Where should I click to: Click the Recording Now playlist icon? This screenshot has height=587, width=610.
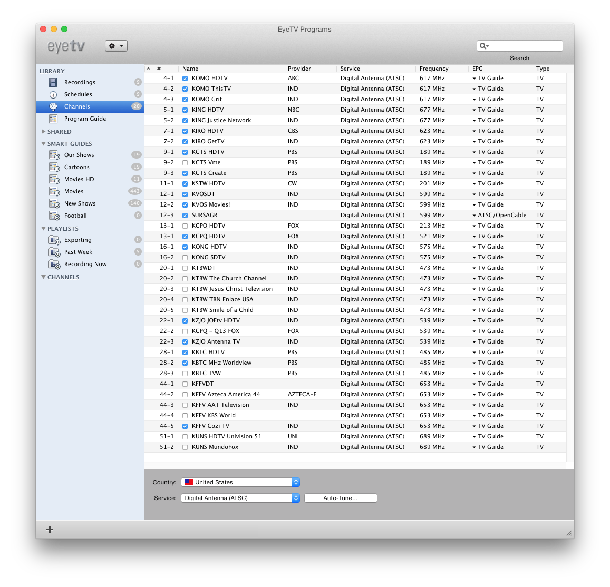(54, 264)
